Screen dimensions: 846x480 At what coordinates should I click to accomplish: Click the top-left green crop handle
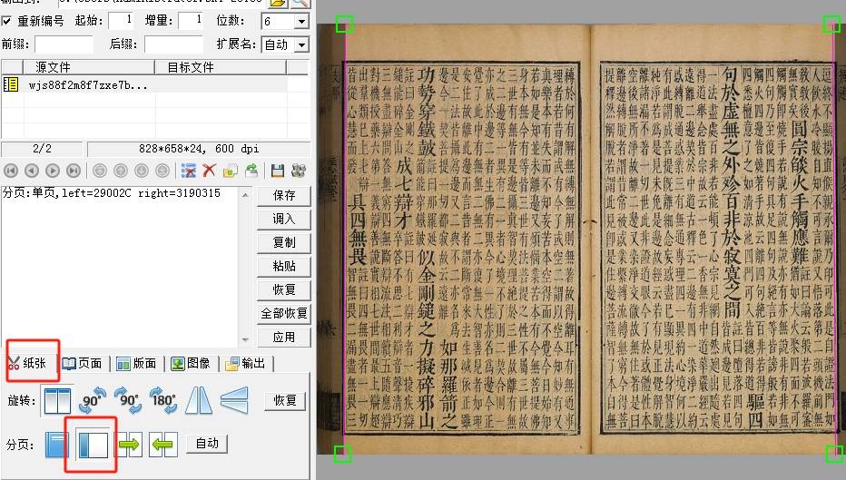click(344, 24)
